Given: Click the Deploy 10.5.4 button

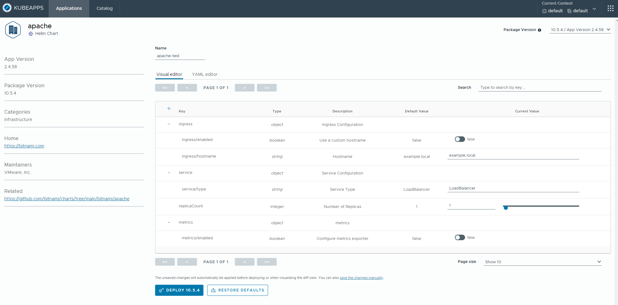Looking at the screenshot, I should click(x=179, y=290).
